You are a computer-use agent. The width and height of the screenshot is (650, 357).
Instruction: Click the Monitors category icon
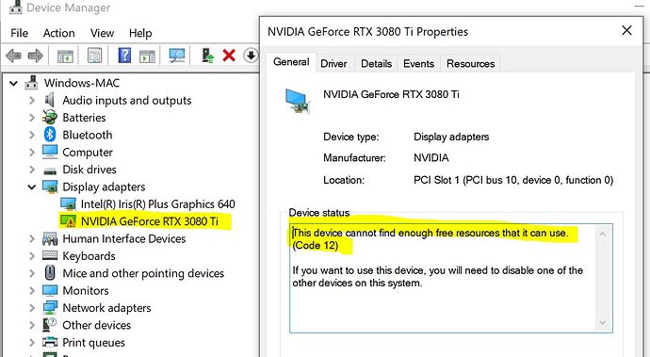(50, 290)
